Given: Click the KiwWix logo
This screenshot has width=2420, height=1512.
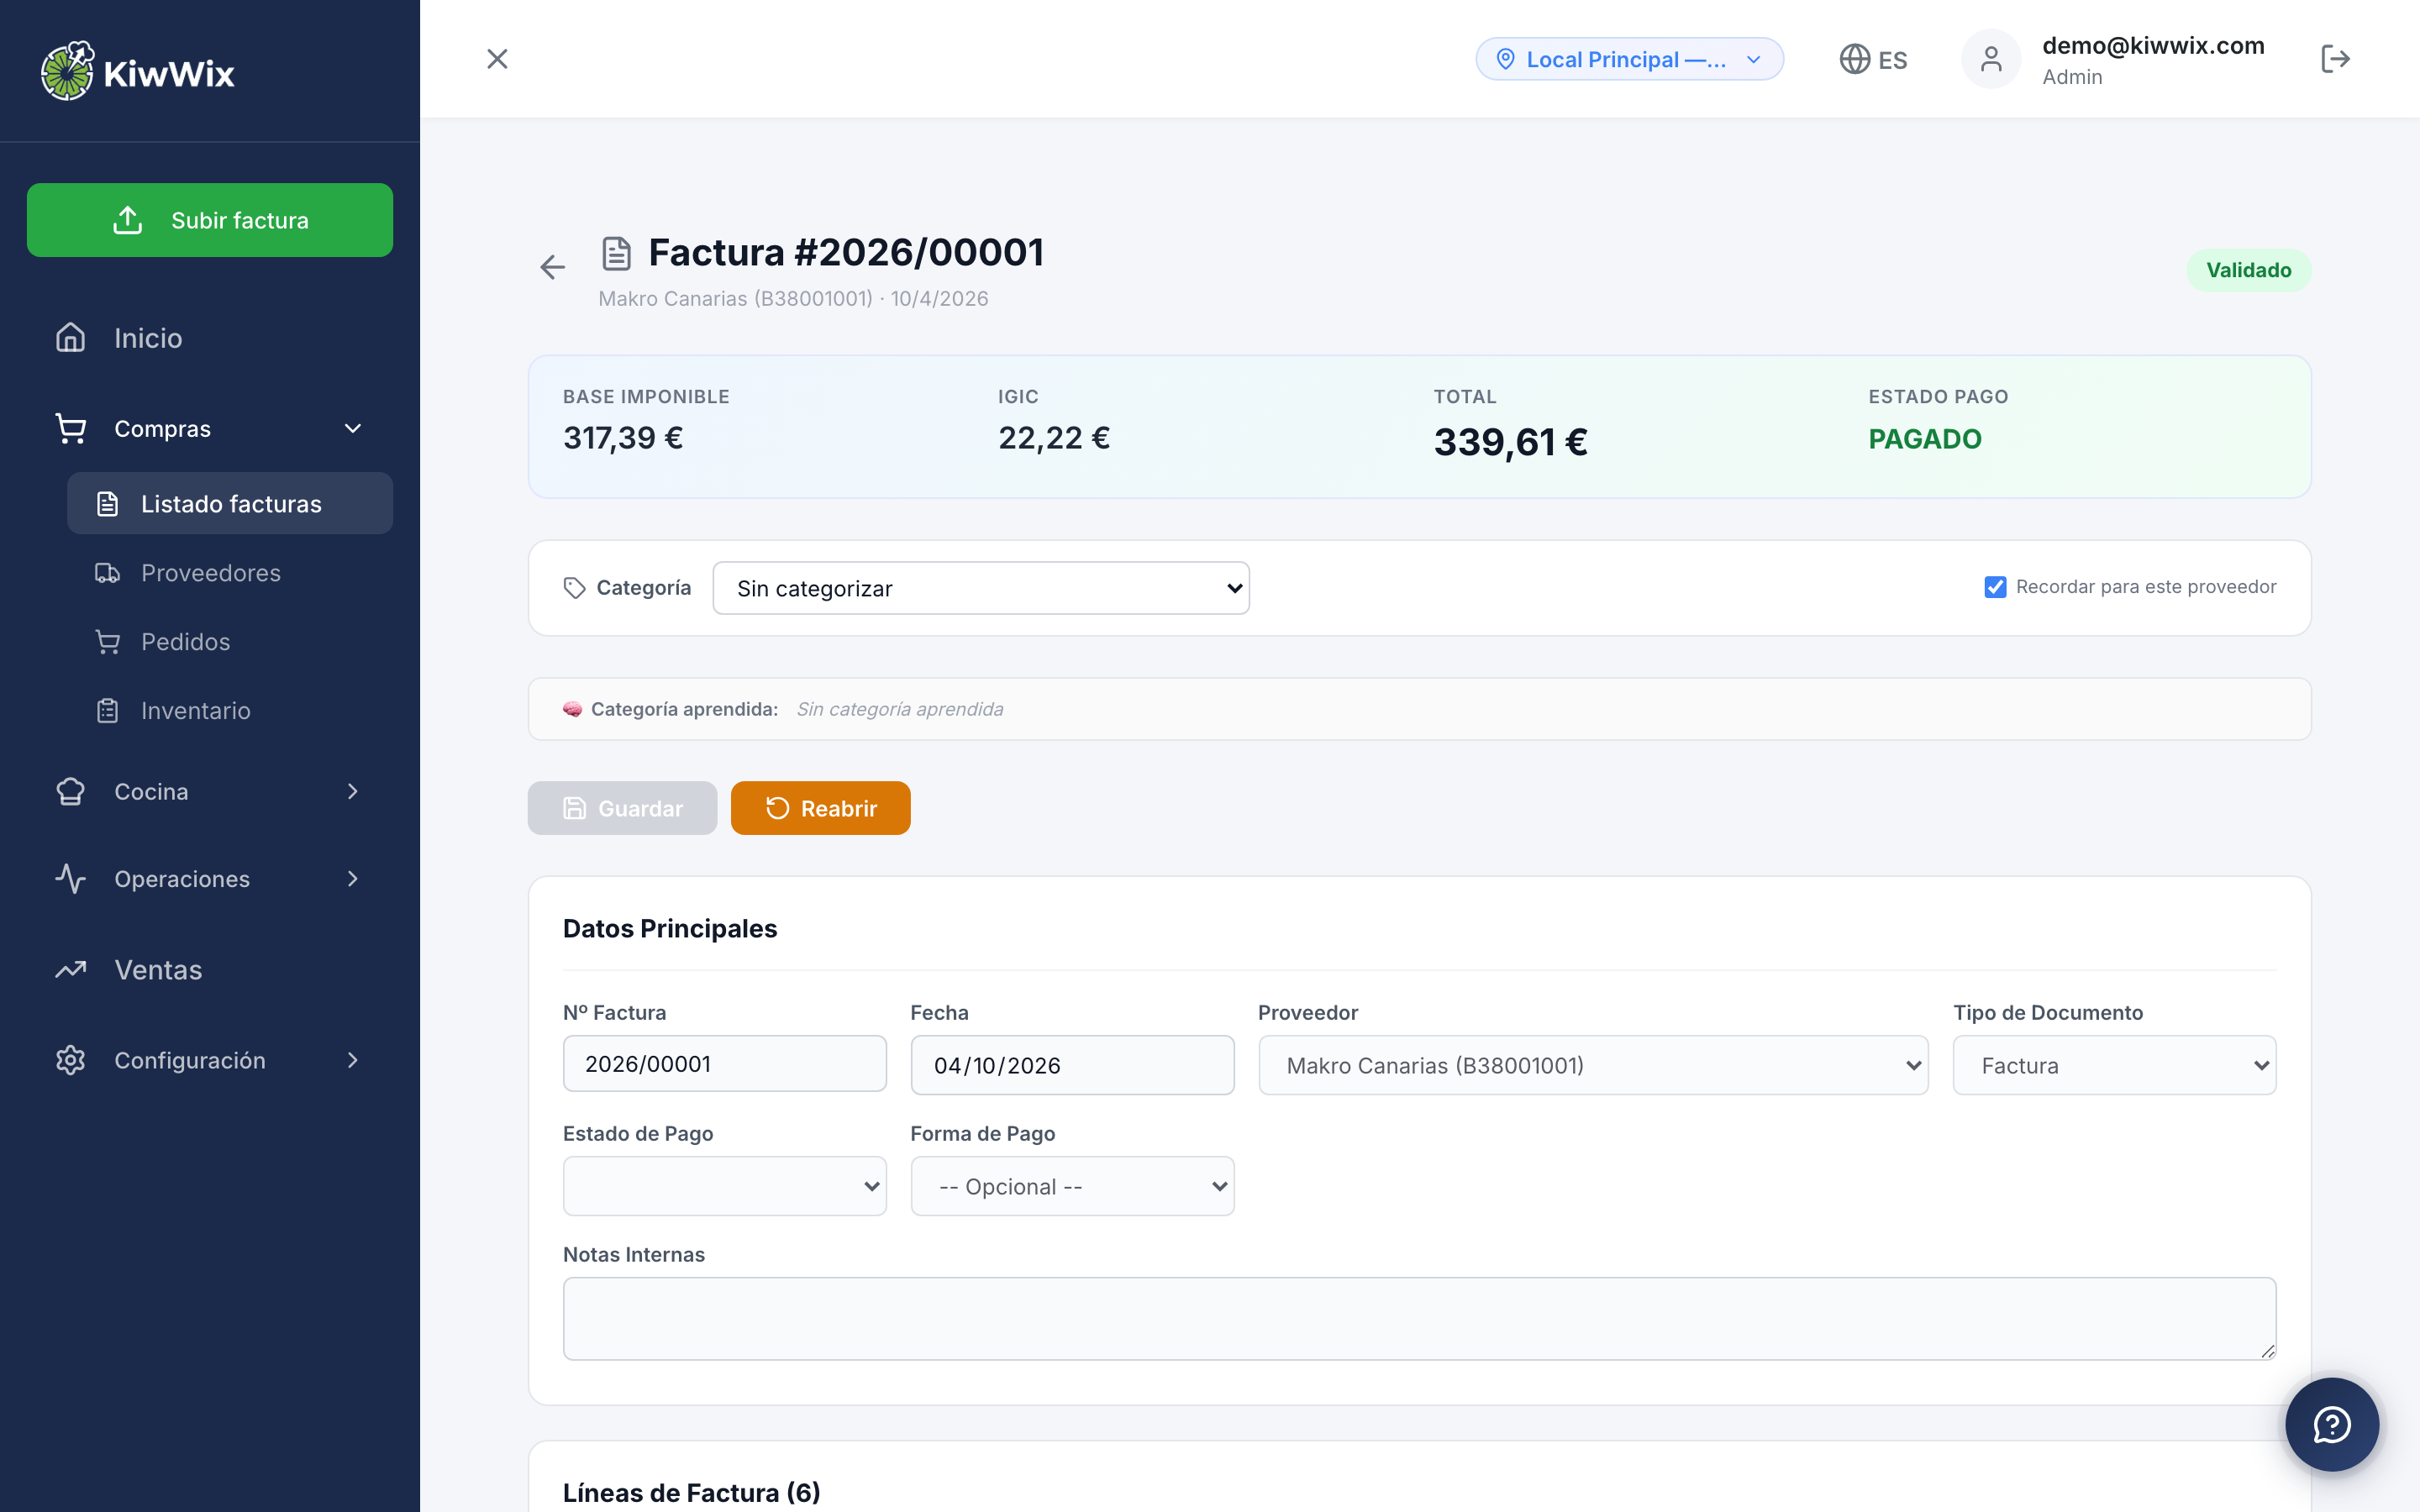Looking at the screenshot, I should click(x=138, y=72).
